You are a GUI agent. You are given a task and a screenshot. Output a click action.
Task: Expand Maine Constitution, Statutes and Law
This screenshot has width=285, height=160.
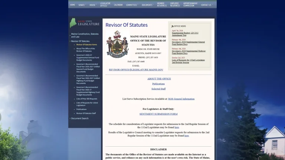click(85, 35)
